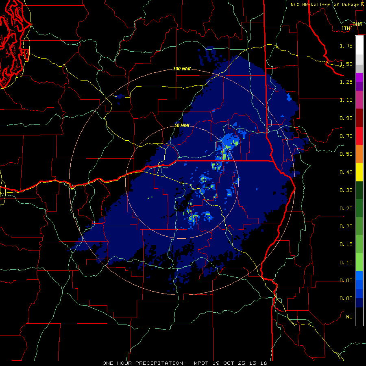Click the 100 NMI range ring label
Image resolution: width=366 pixels, height=366 pixels.
pos(182,69)
